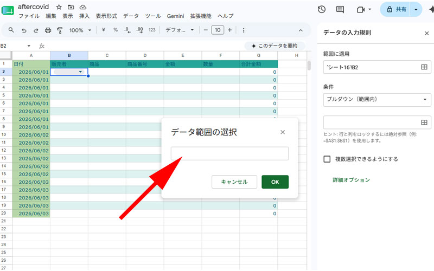Viewport: 434px width, 271px height.
Task: Select the first 2026/06/03 cell, row 16
Action: pyautogui.click(x=31, y=182)
